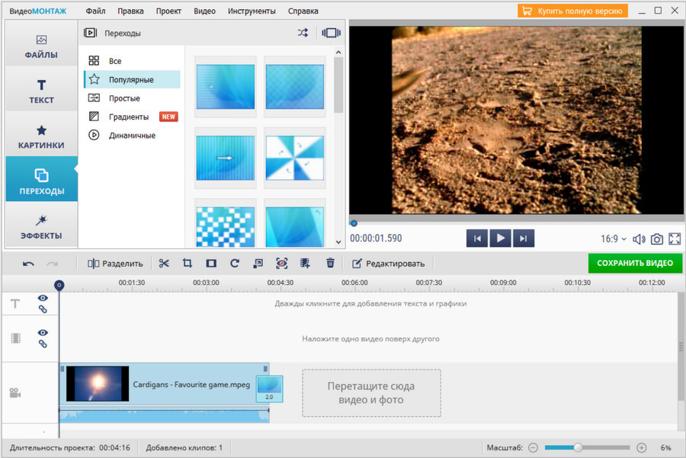Rotate the clip with rotate icon
686x458 pixels.
click(x=235, y=264)
